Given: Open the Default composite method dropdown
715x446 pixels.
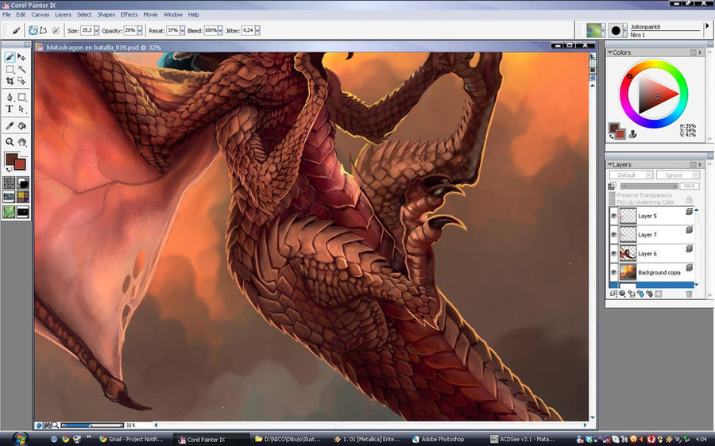Looking at the screenshot, I should (x=631, y=175).
